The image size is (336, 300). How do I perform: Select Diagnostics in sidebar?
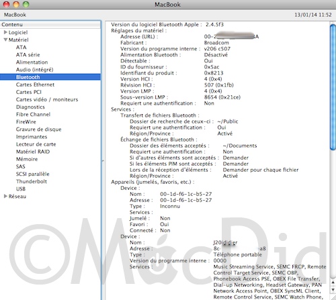(x=30, y=107)
